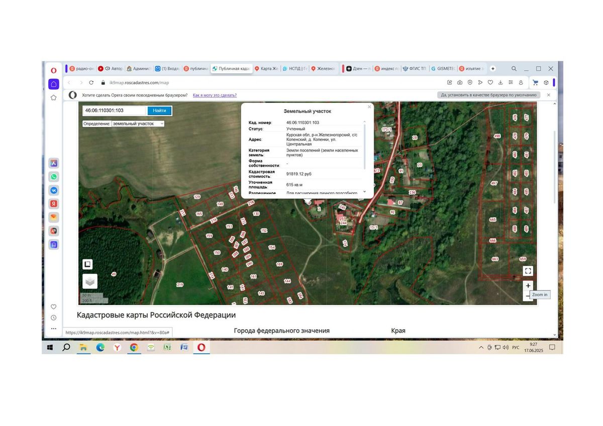Search tabs with the magnifier icon
Screen dimensions: 603x426
[x=514, y=69]
